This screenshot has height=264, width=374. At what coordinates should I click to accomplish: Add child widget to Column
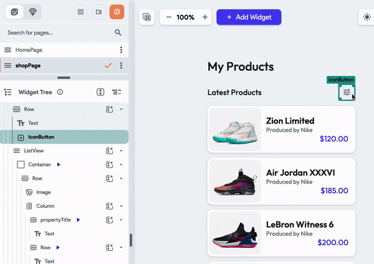pyautogui.click(x=110, y=206)
